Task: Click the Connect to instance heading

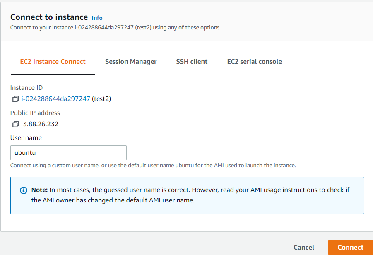Action: coord(49,17)
